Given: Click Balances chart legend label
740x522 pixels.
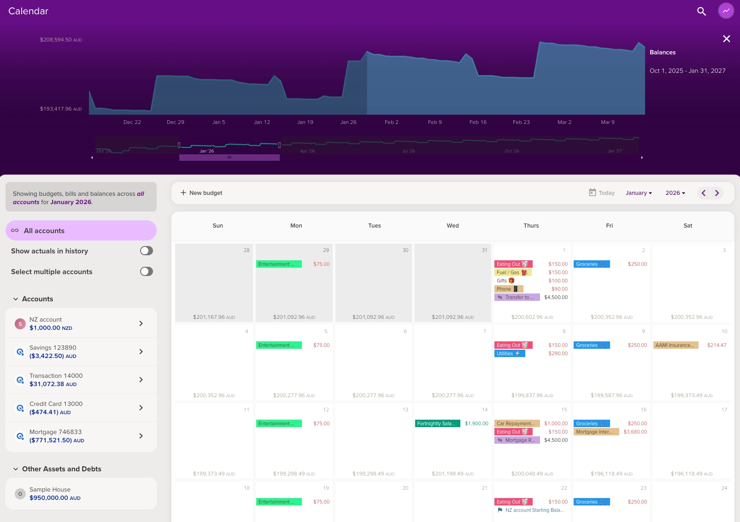Looking at the screenshot, I should point(663,53).
